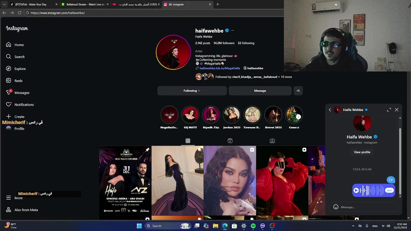Open the red dress visor reel post
Screen dimensions: 411x231
[x=282, y=181]
